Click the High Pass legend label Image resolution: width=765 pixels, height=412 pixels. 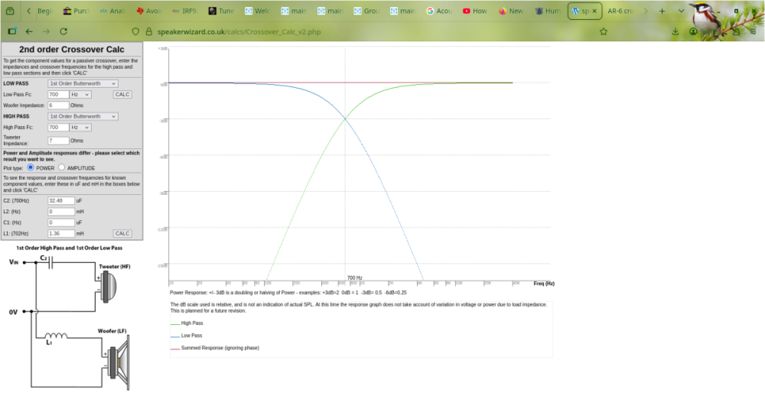click(x=192, y=323)
